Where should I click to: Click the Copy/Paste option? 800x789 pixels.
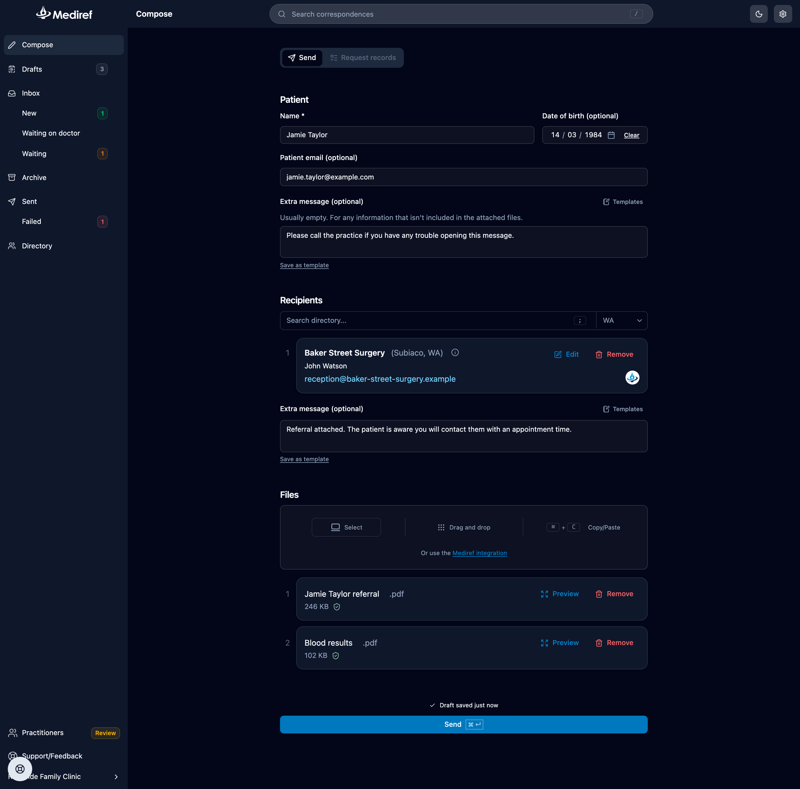point(583,527)
